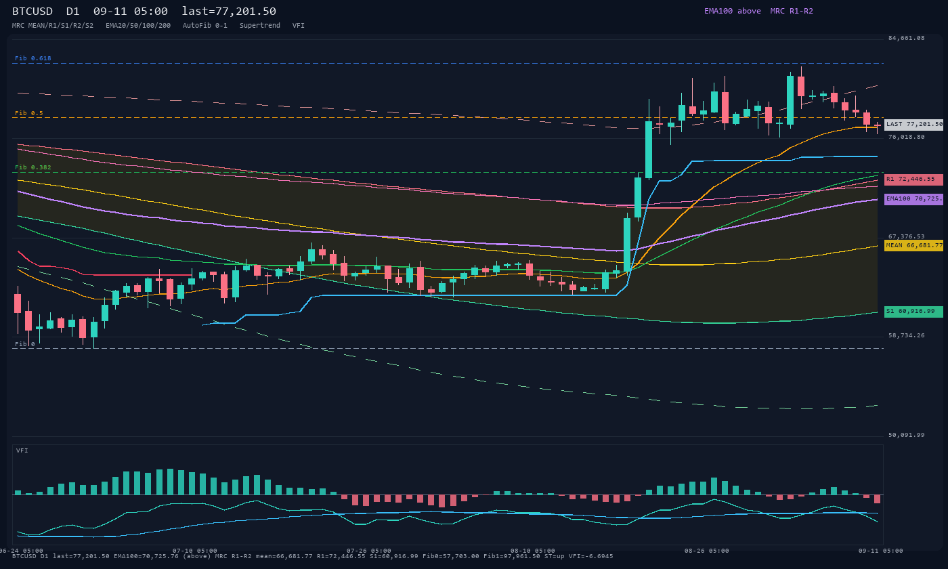The height and width of the screenshot is (569, 948).
Task: Click the bottom status summary line
Action: 313,557
